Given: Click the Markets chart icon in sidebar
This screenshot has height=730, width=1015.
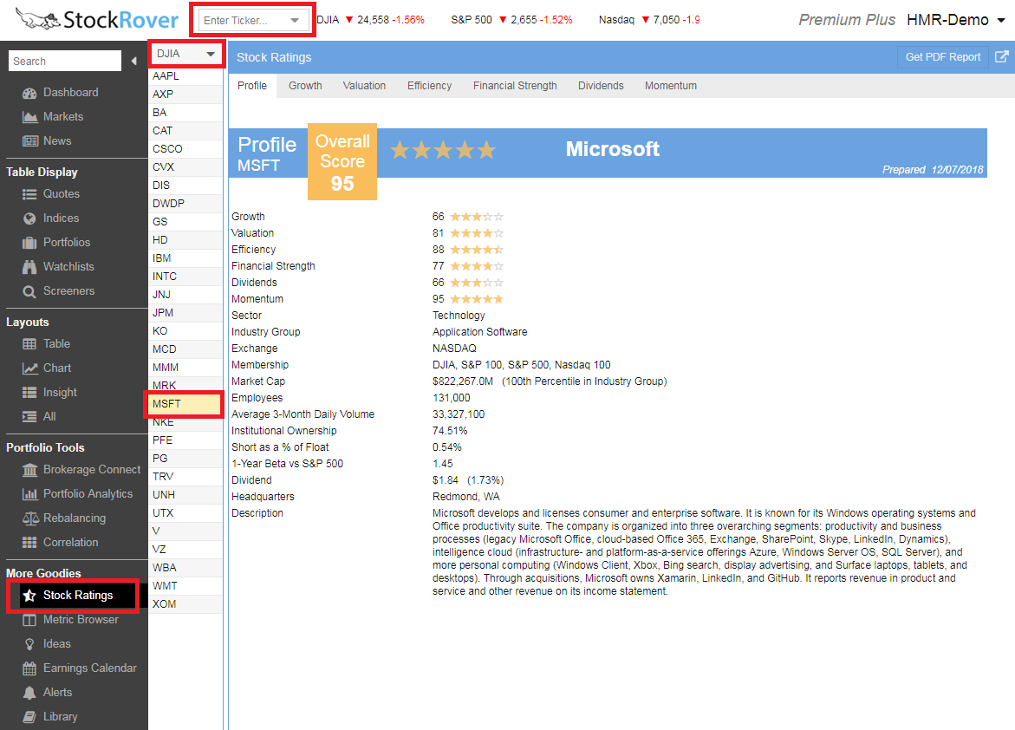Looking at the screenshot, I should [29, 117].
